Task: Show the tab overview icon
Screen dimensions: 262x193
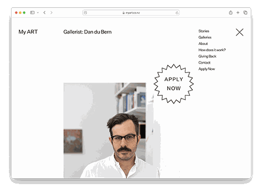Action: (245, 13)
